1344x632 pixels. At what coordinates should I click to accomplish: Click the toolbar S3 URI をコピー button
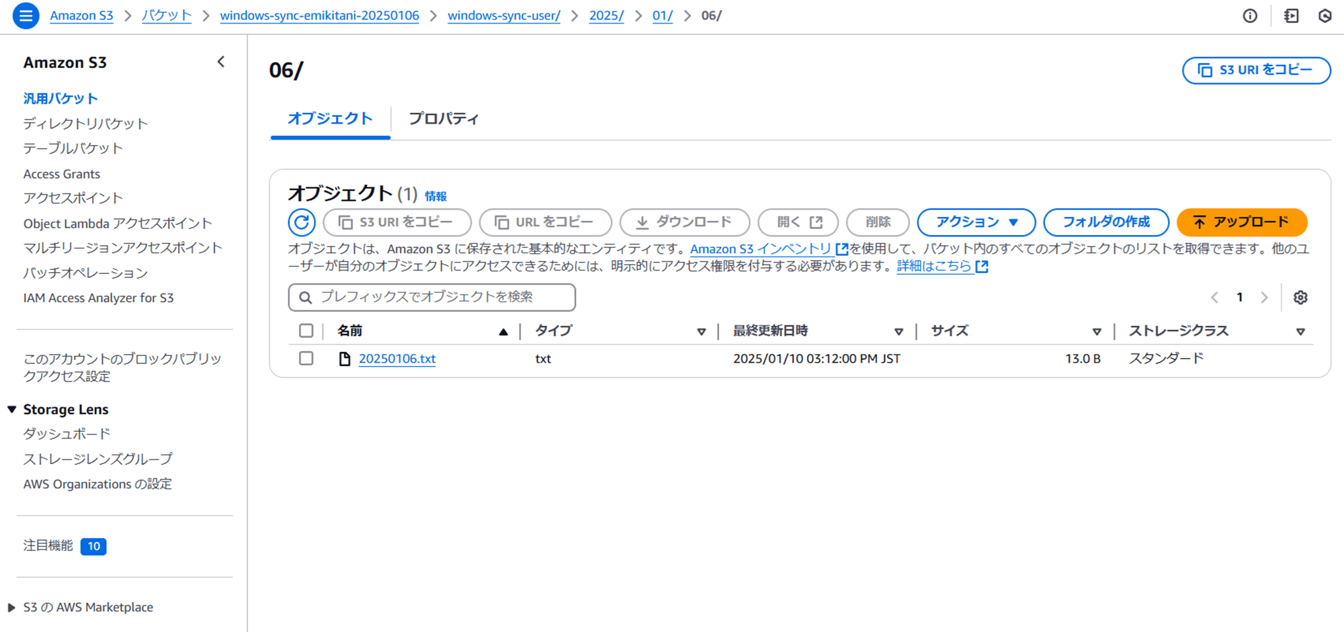pyautogui.click(x=397, y=222)
